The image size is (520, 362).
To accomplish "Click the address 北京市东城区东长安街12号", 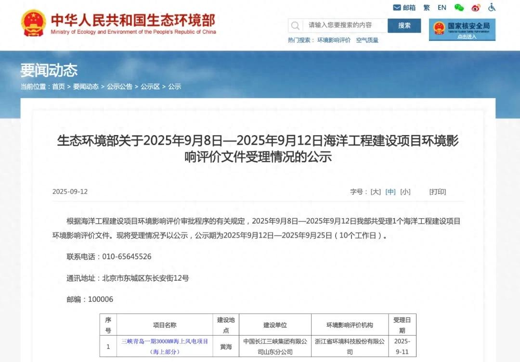I will pyautogui.click(x=145, y=278).
